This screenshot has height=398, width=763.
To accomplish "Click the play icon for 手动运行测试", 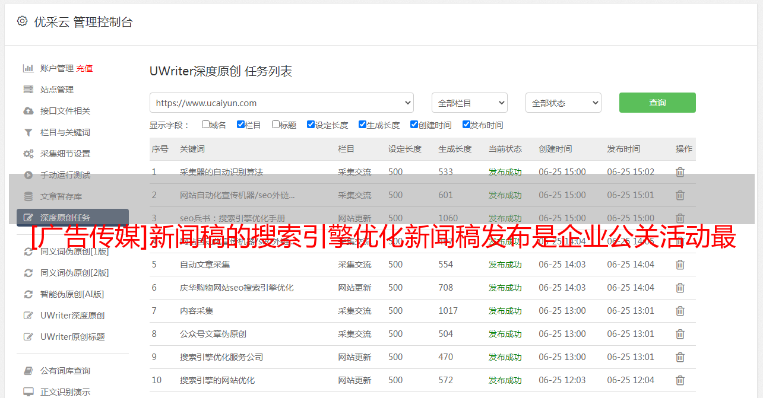I will click(x=28, y=175).
